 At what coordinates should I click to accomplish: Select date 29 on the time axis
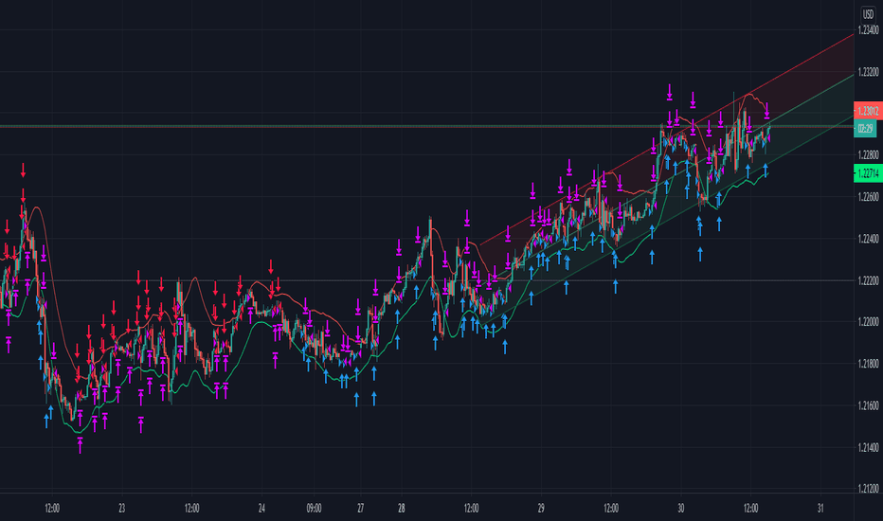point(541,508)
